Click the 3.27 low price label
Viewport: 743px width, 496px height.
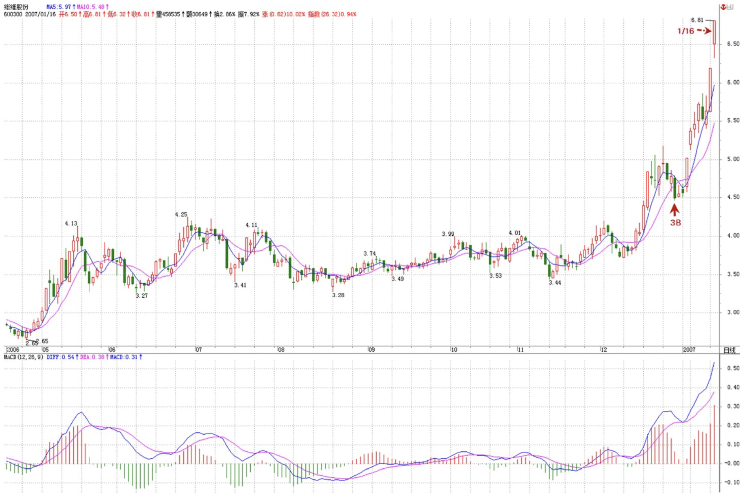coord(141,295)
